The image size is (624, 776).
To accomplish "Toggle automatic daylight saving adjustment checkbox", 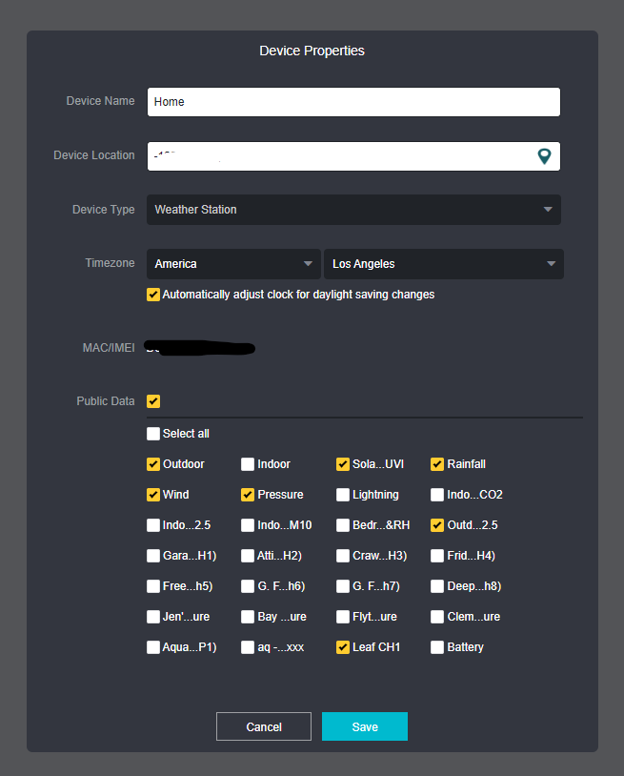I will tap(153, 295).
